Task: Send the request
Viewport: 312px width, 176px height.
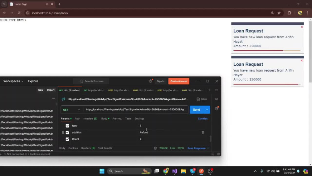Action: (x=197, y=110)
